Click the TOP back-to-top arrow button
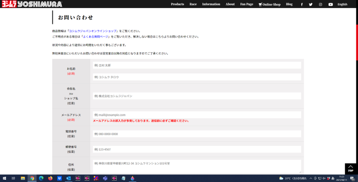The height and width of the screenshot is (182, 358). click(351, 169)
